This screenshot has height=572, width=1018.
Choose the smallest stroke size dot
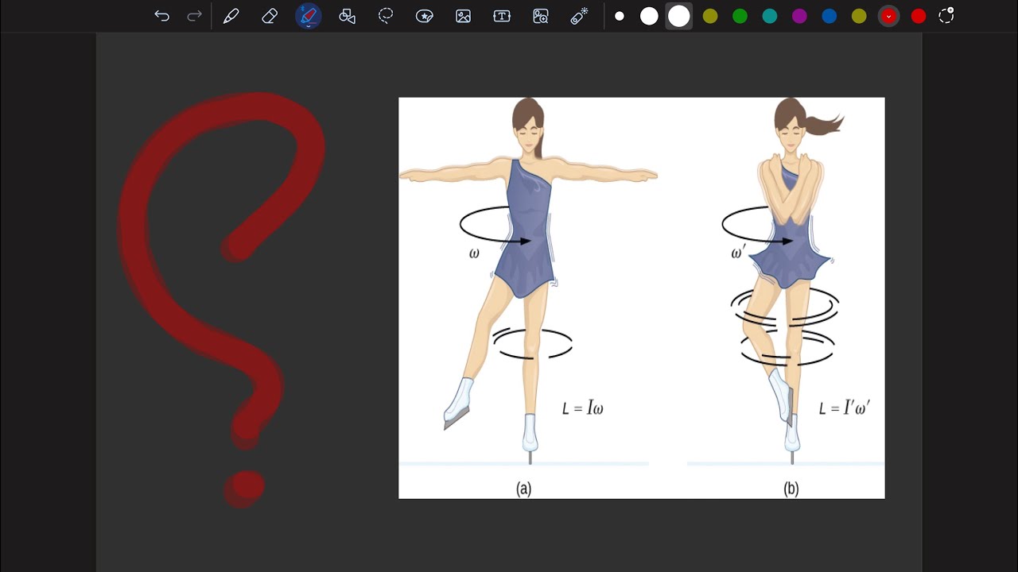pyautogui.click(x=620, y=16)
